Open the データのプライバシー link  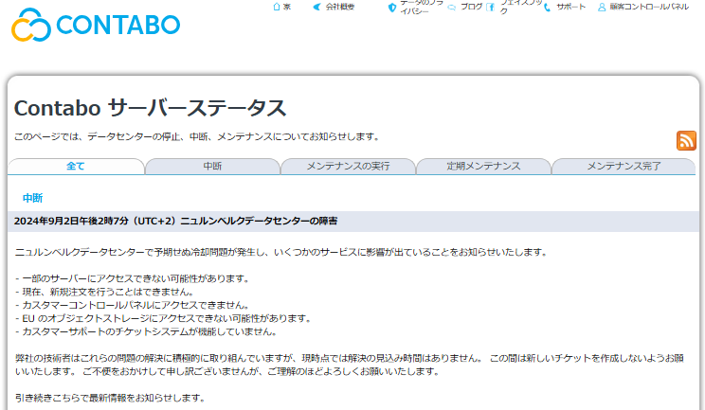[422, 7]
